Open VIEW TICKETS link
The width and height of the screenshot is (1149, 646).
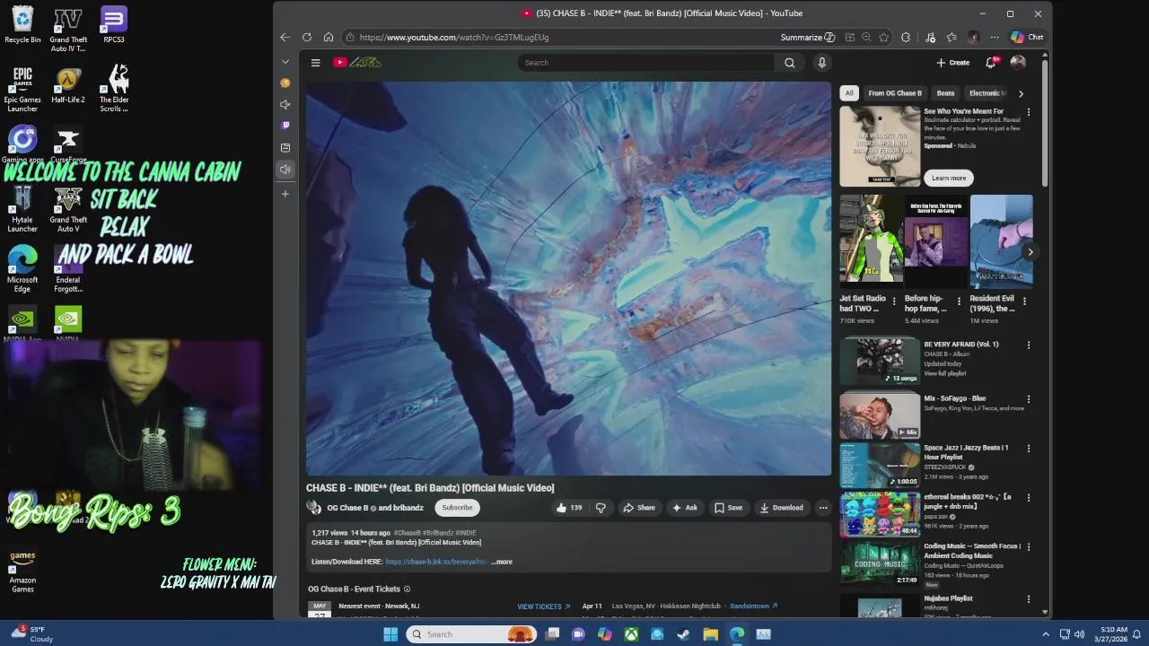(x=543, y=607)
